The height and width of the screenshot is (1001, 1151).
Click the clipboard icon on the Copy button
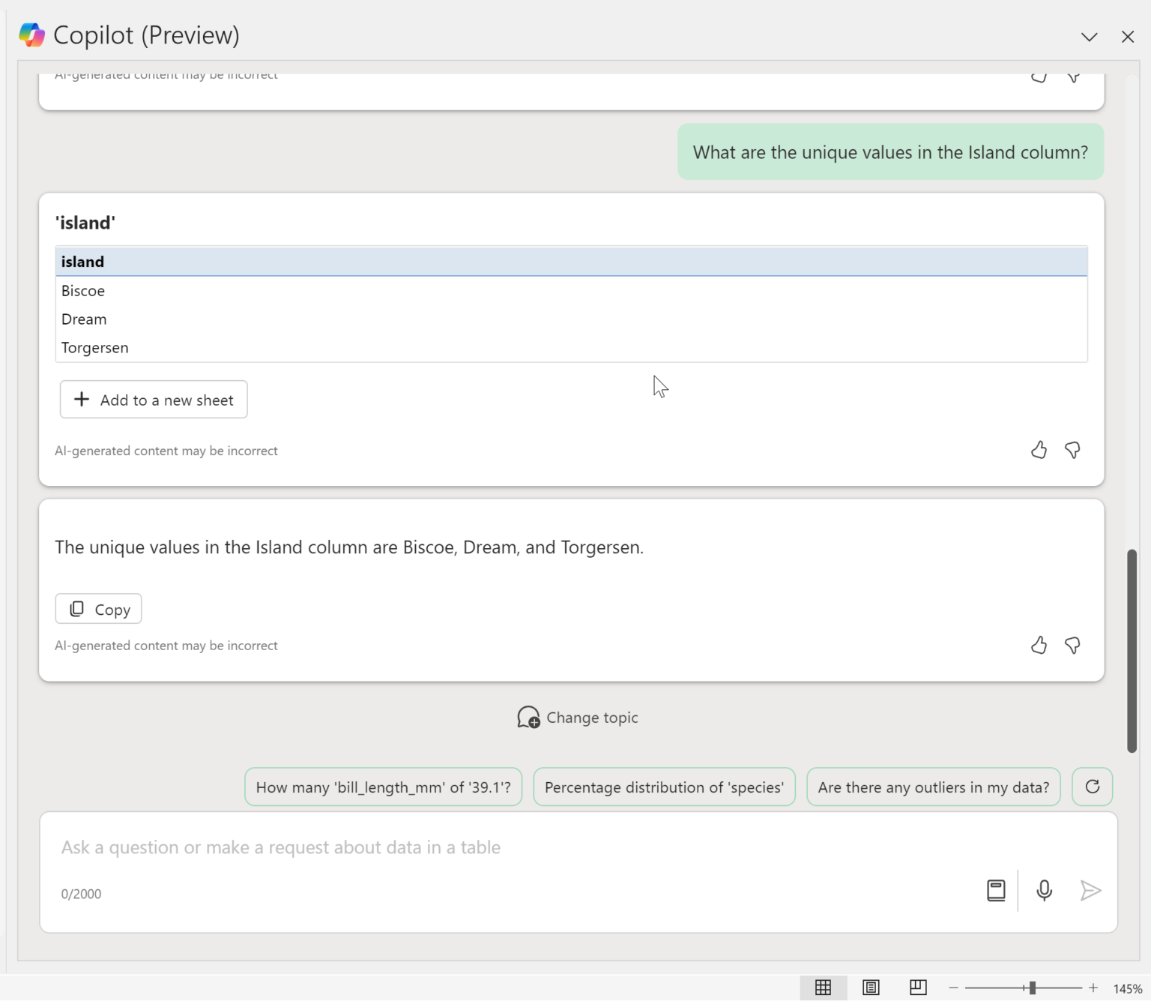pos(76,609)
